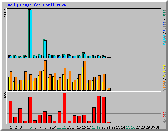
Task: Click the day 1 red KBytes bar
Action: (x=10, y=112)
